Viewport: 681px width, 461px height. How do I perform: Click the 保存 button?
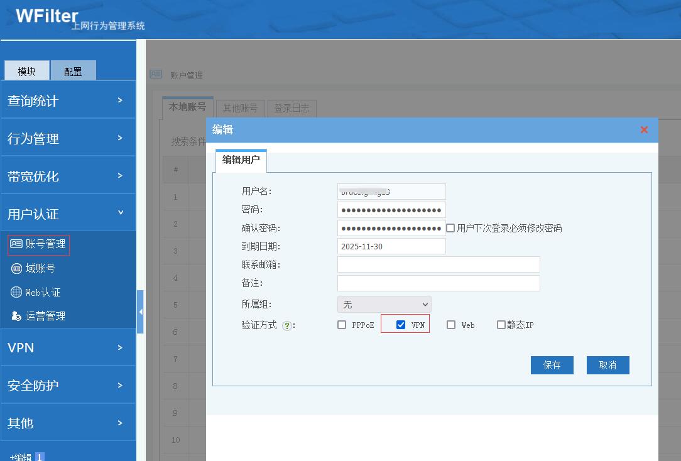click(x=552, y=365)
